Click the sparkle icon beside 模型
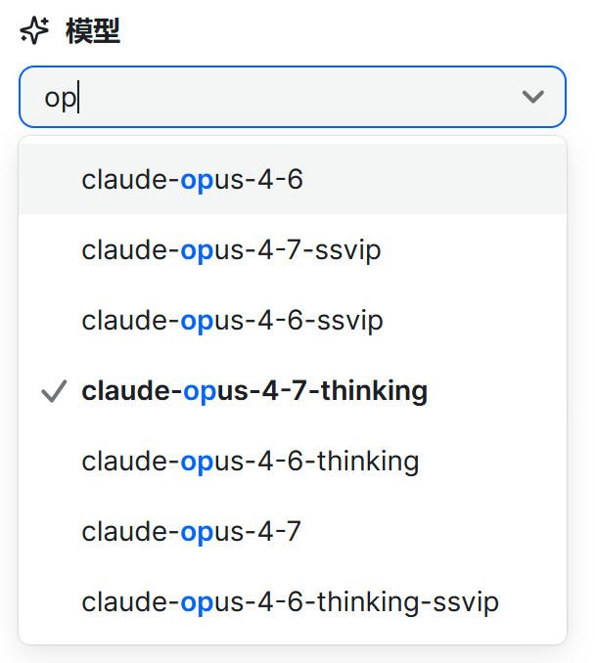The image size is (596, 663). 34,30
